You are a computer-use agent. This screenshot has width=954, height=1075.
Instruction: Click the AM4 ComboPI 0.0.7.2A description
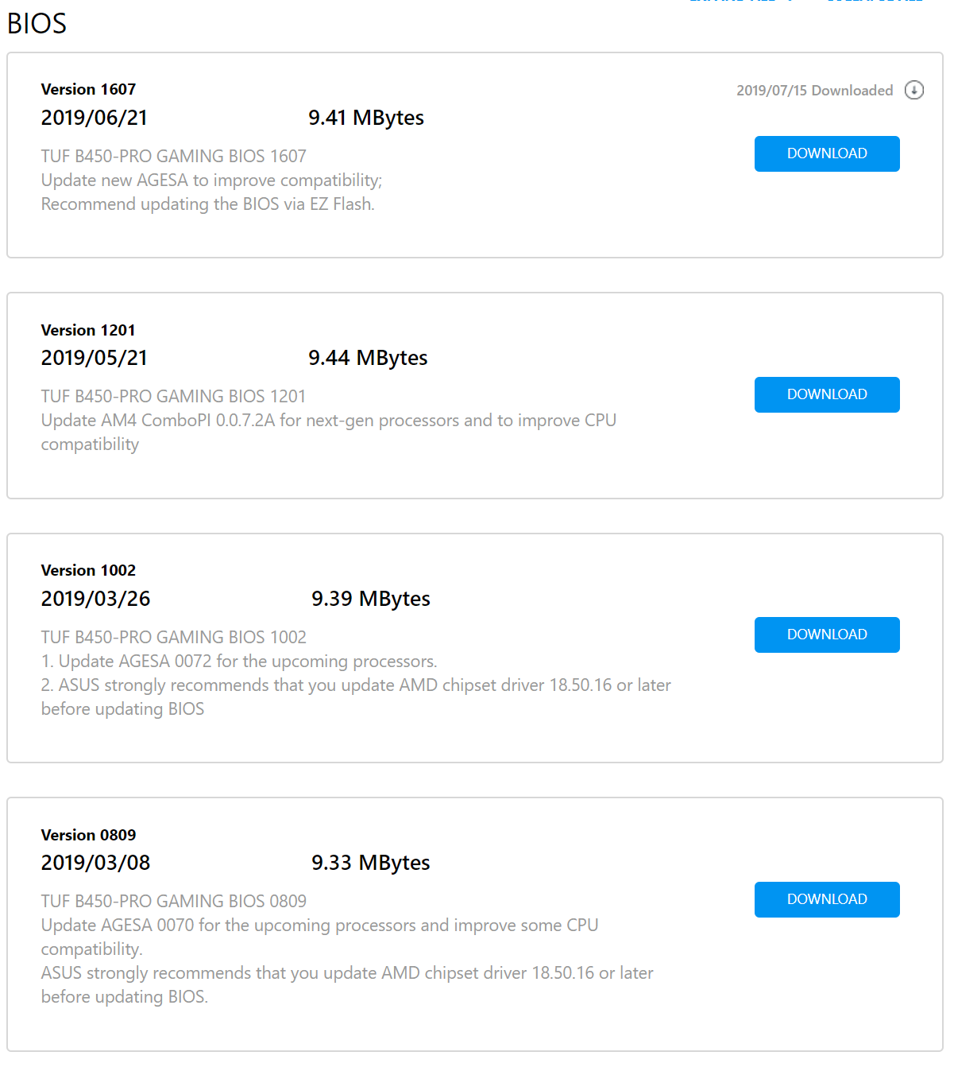328,421
